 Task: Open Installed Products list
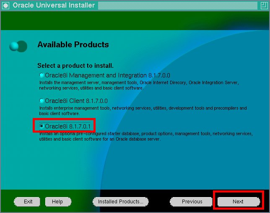click(x=121, y=201)
